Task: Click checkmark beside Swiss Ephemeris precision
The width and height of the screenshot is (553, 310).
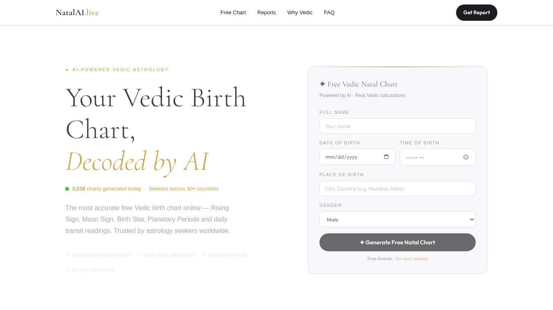Action: (68, 255)
